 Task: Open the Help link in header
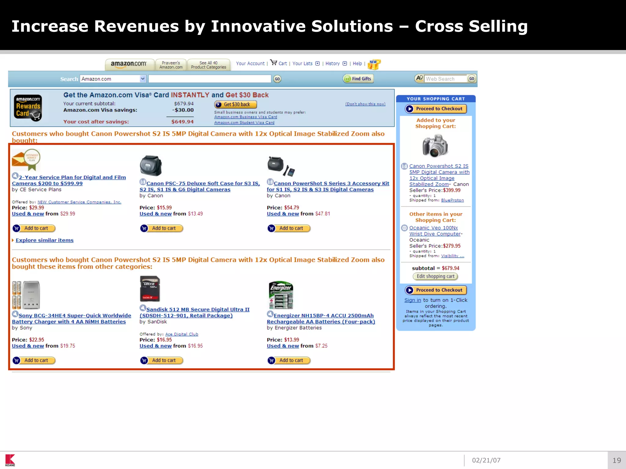[357, 64]
